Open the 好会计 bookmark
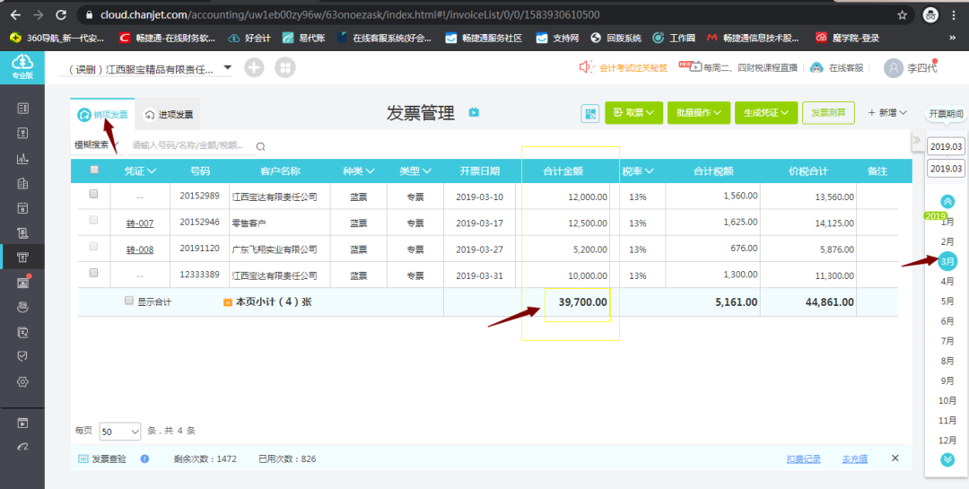The image size is (969, 489). point(249,39)
